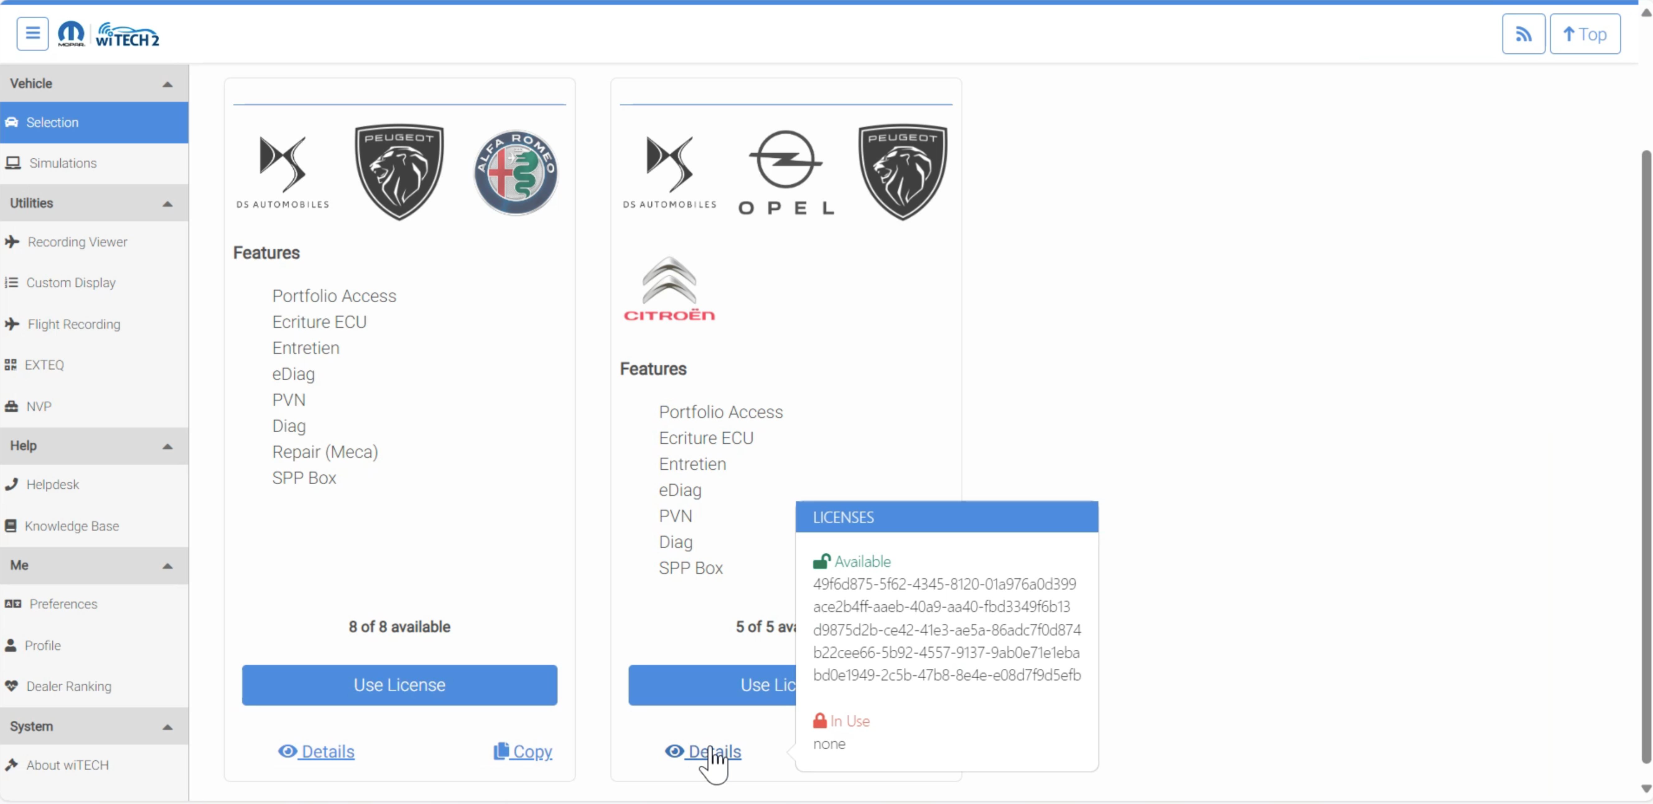1653x804 pixels.
Task: Click the Alfa Romeo logo
Action: point(516,173)
